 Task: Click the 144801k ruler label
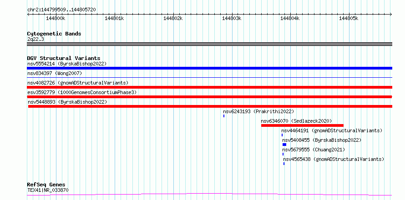click(114, 18)
